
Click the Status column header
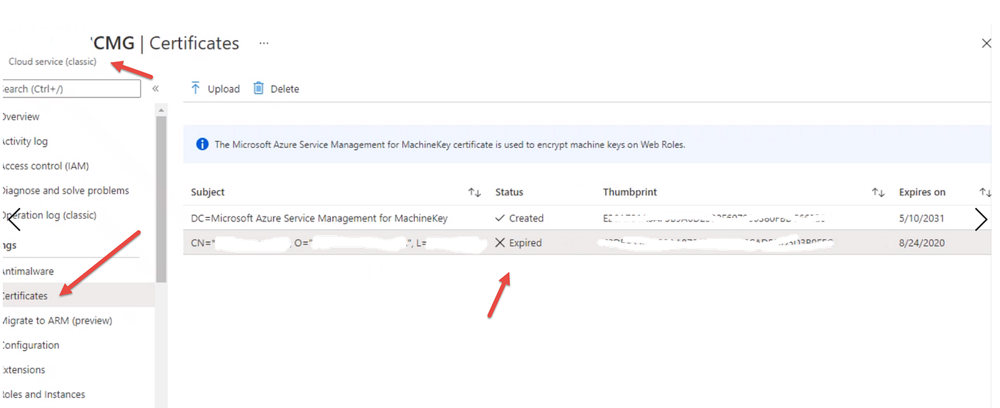(x=509, y=192)
